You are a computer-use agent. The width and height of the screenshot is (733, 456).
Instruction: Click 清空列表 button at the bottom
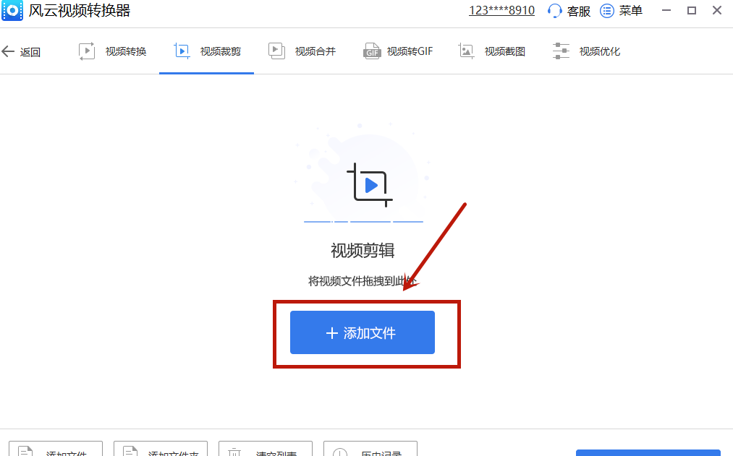pos(266,449)
